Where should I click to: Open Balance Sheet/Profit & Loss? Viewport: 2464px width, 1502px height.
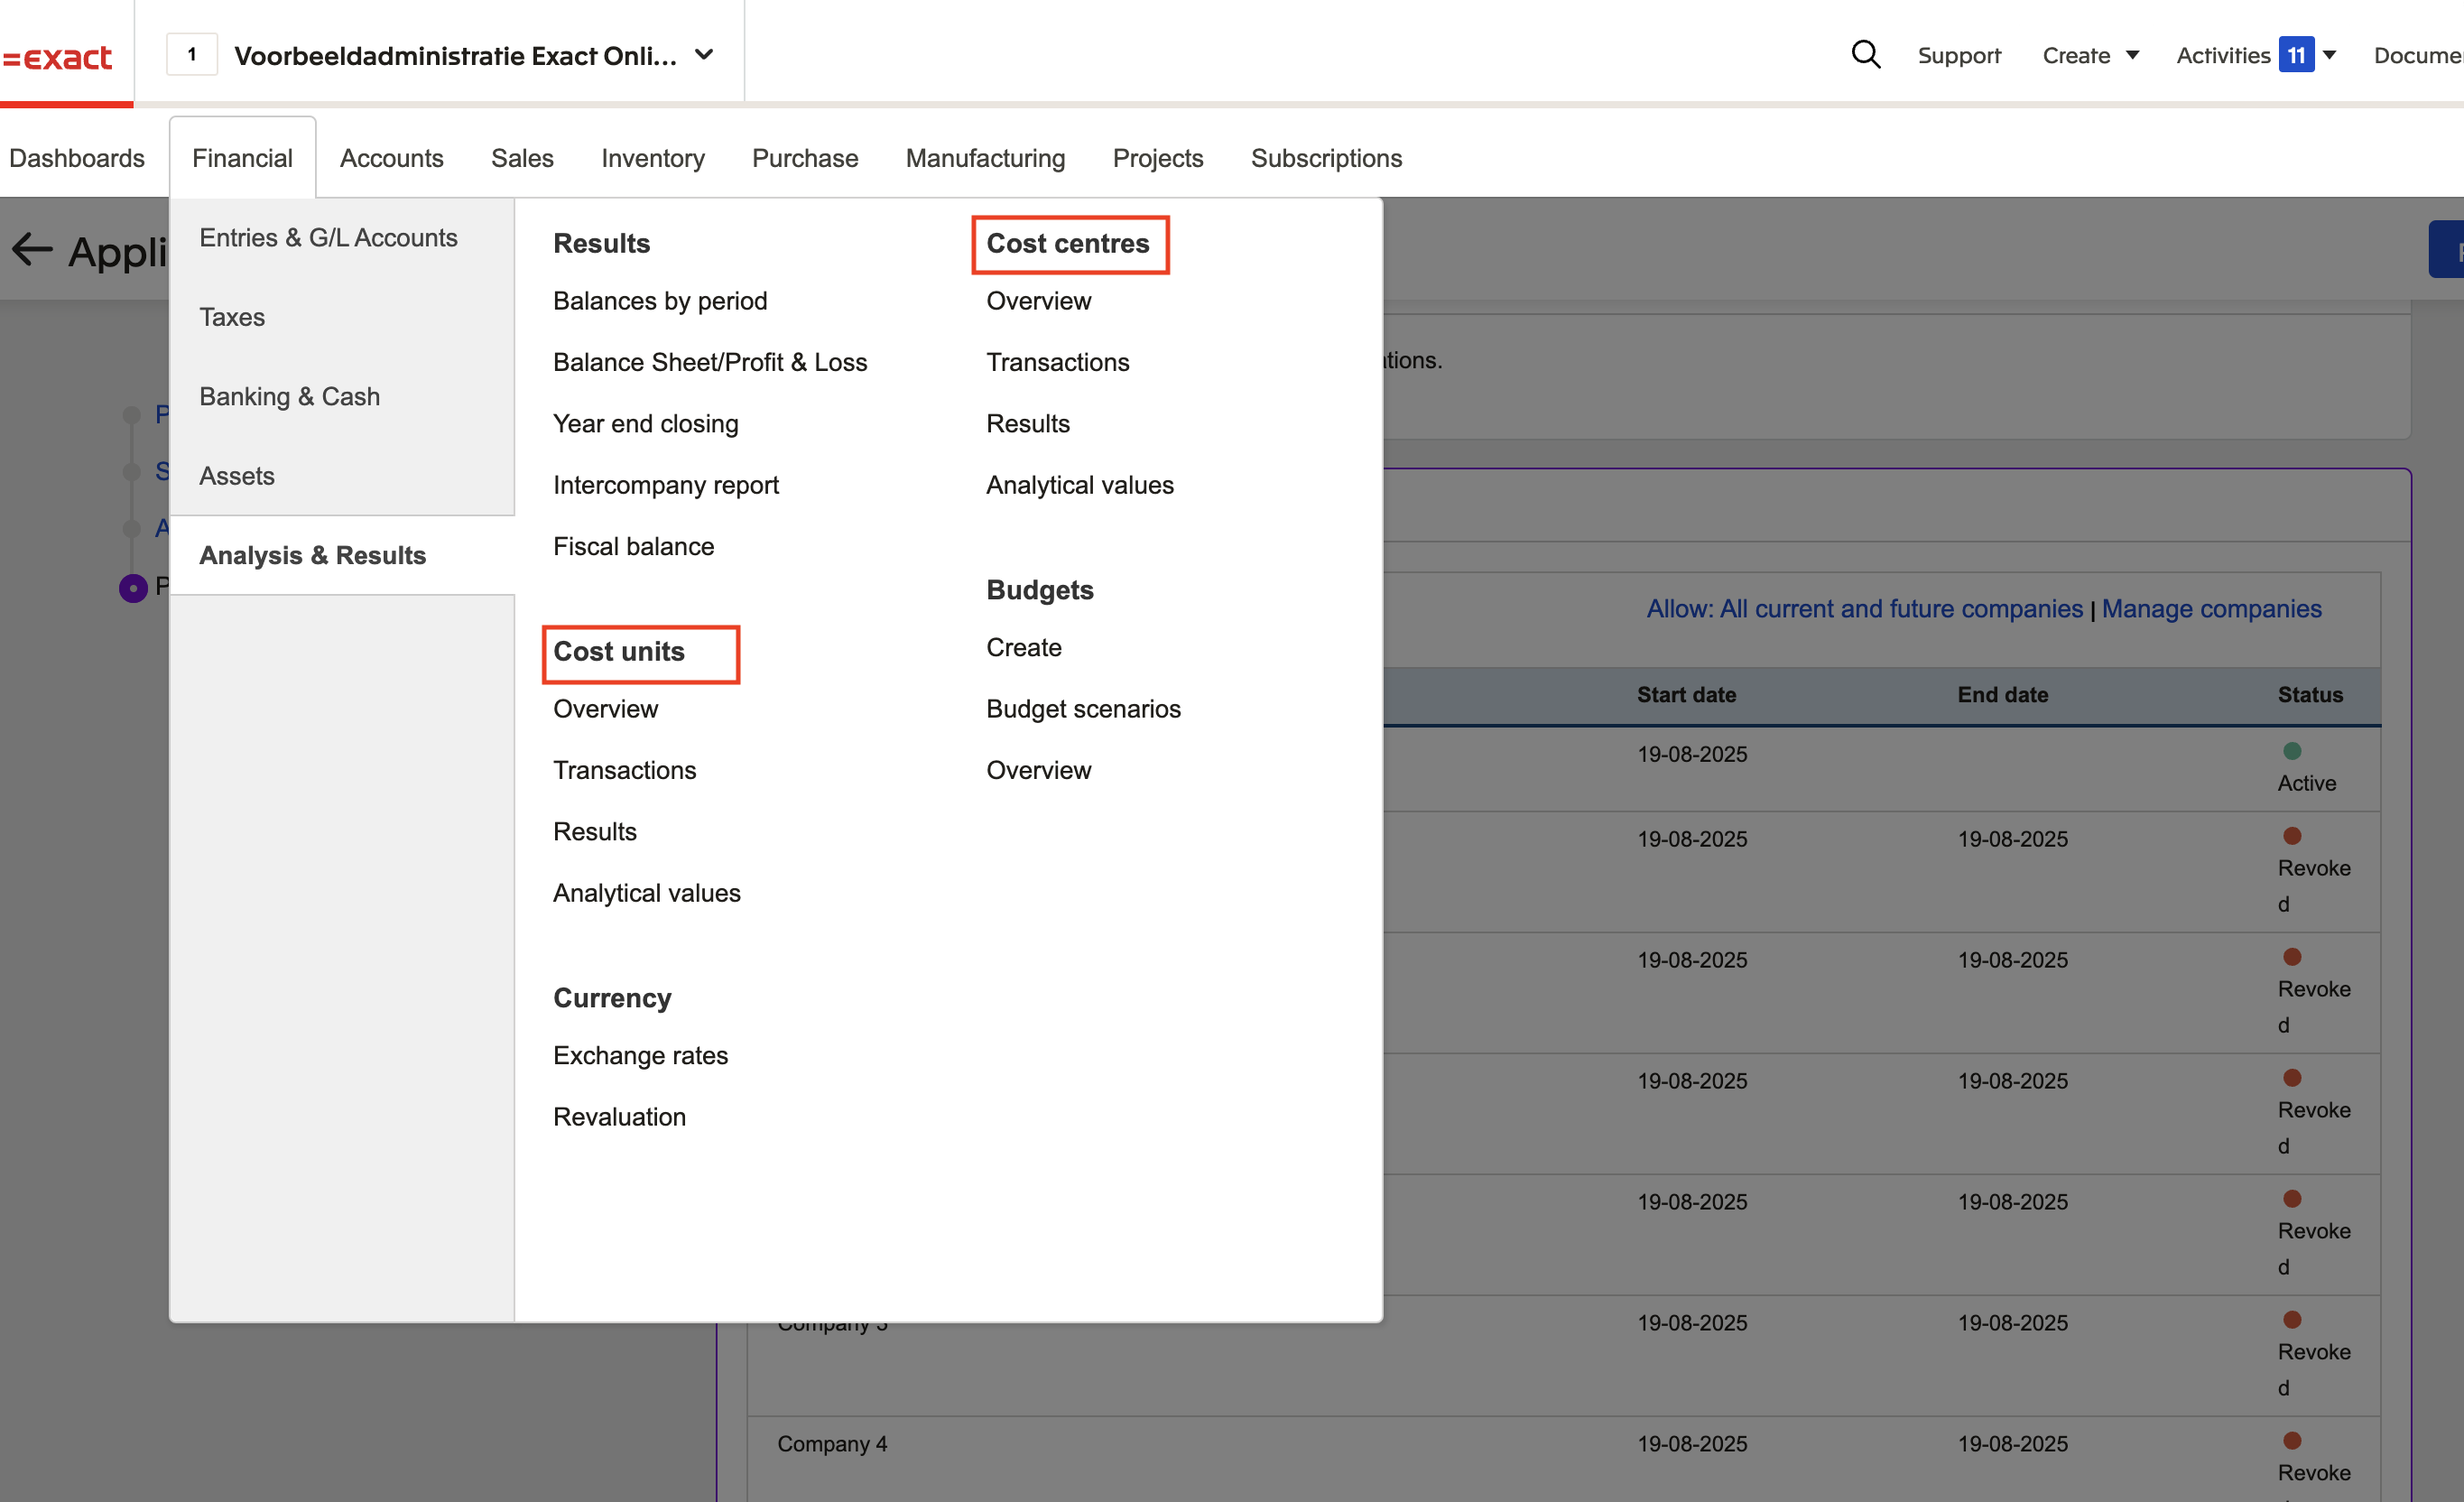point(709,362)
